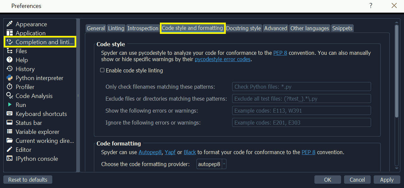Click the show errors or warnings field
The image size is (404, 188).
[301, 111]
